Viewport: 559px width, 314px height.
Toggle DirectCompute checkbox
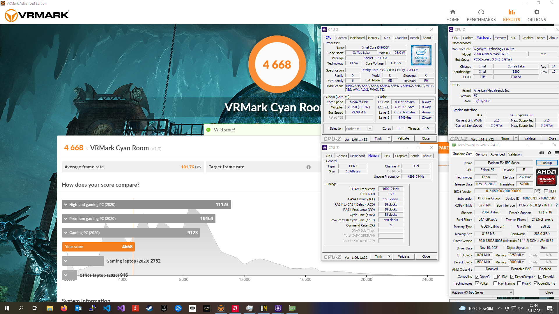coord(512,276)
